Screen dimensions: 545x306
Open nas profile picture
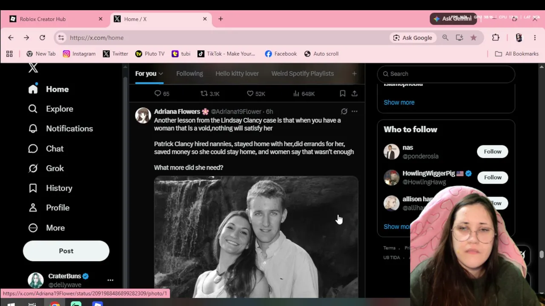pyautogui.click(x=391, y=152)
